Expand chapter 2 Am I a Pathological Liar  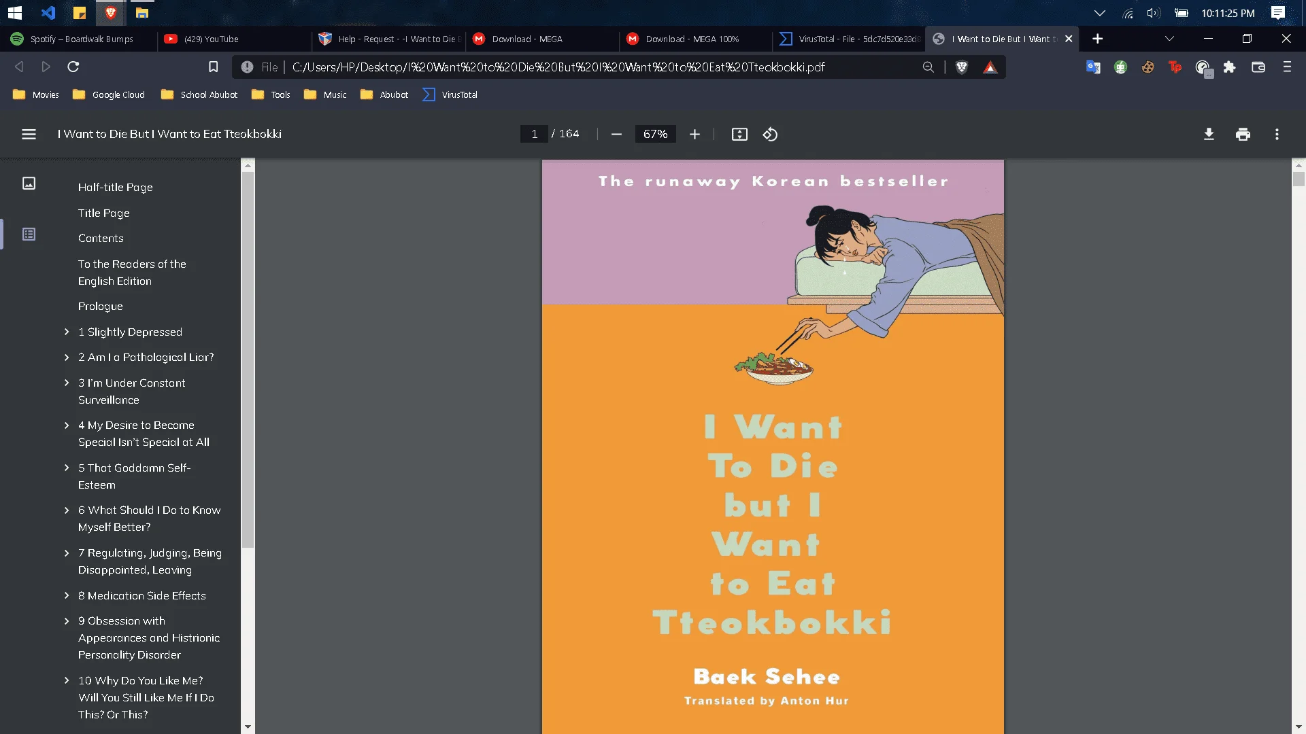point(67,357)
